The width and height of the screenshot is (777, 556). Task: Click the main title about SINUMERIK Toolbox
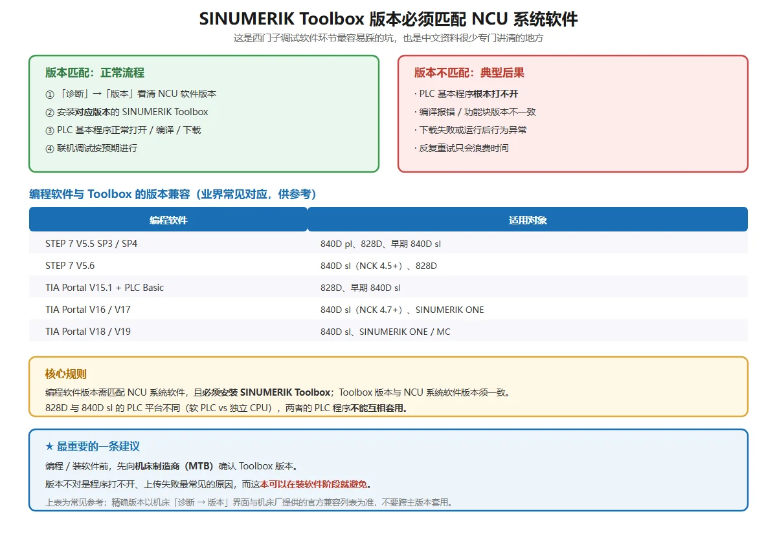point(388,19)
